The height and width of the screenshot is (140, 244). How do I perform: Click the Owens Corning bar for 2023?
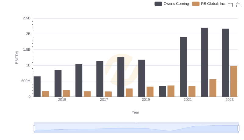pos(225,63)
